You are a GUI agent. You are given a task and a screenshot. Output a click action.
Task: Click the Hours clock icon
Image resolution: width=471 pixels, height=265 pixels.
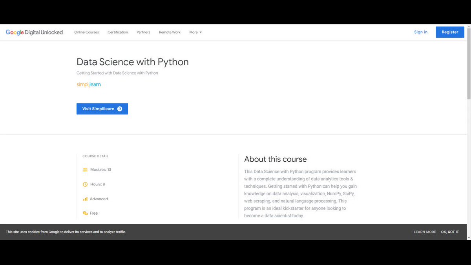coord(85,184)
